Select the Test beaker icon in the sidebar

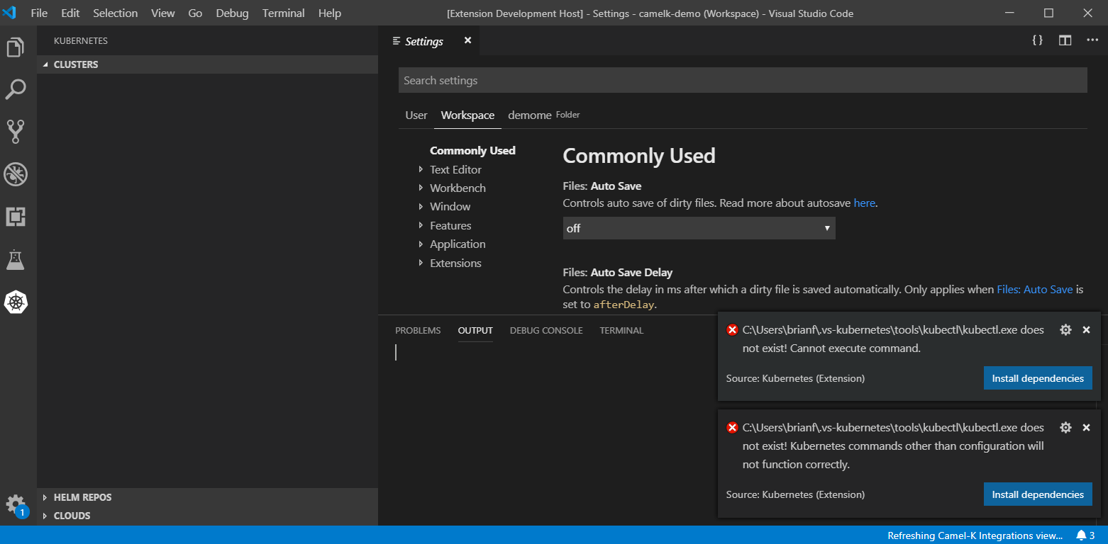[x=16, y=259]
